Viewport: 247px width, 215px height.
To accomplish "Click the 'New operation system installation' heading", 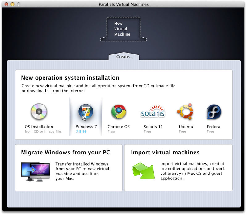I will [x=70, y=78].
